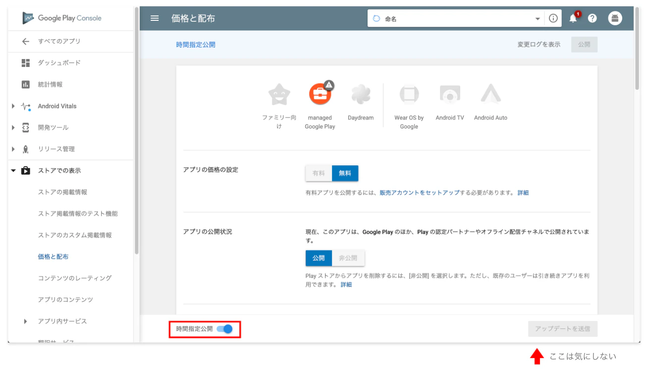Click the アプリの価格の設定 label
647x372 pixels.
(x=211, y=170)
